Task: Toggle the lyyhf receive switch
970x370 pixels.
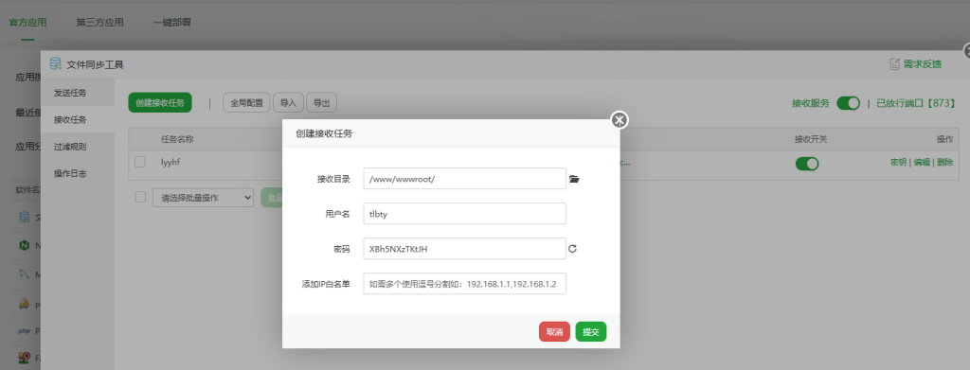Action: point(807,164)
